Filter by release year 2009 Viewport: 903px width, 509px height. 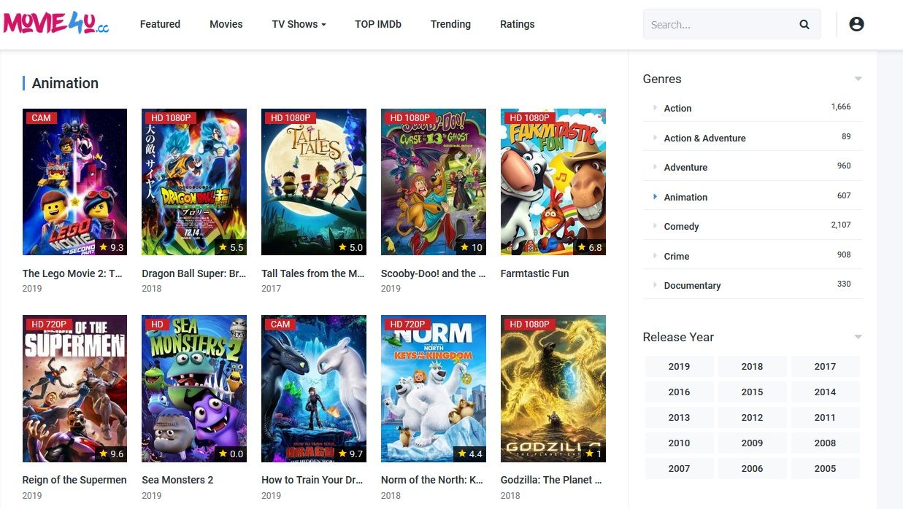tap(752, 443)
